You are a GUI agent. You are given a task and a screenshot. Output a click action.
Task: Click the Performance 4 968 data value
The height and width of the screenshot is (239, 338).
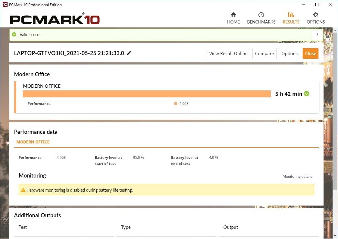point(61,157)
